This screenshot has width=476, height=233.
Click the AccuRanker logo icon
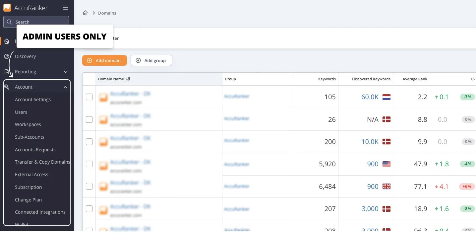point(7,8)
